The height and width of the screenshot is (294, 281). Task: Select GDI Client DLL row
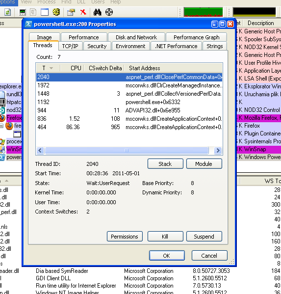140,278
